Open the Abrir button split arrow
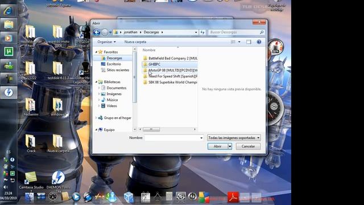 tap(230, 146)
